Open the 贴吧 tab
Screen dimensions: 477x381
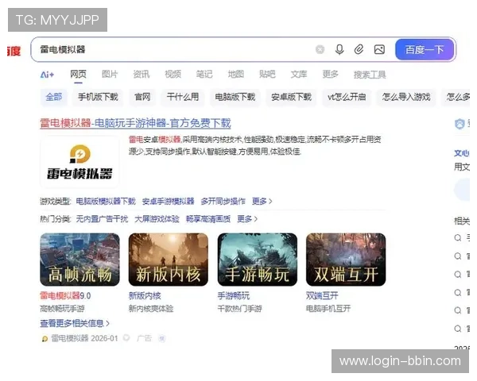click(267, 75)
